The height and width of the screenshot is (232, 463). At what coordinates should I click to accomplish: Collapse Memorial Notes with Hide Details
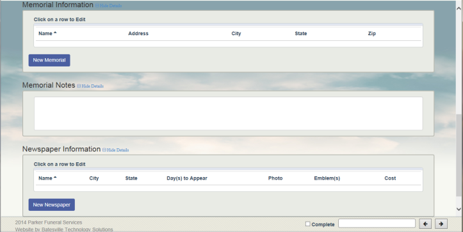point(90,86)
